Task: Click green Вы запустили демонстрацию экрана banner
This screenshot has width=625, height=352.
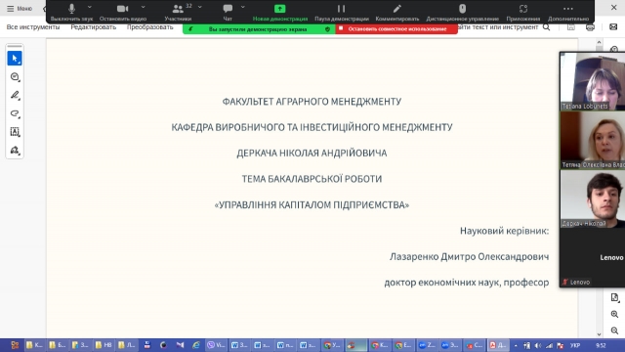Action: coord(258,29)
